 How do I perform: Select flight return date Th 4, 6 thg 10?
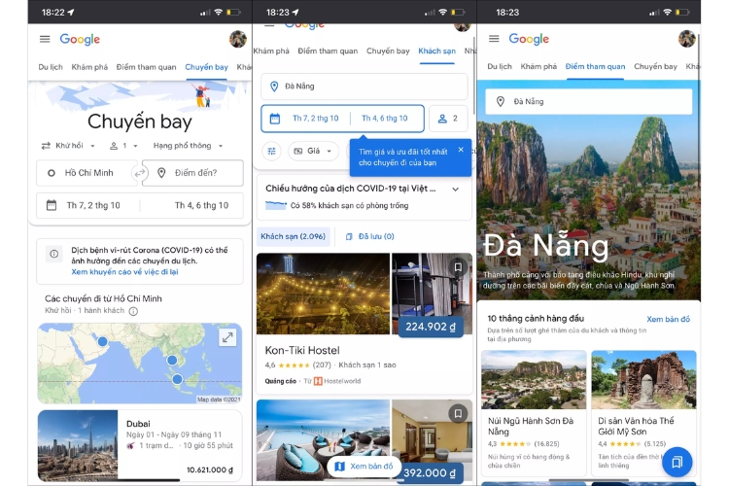pyautogui.click(x=201, y=205)
